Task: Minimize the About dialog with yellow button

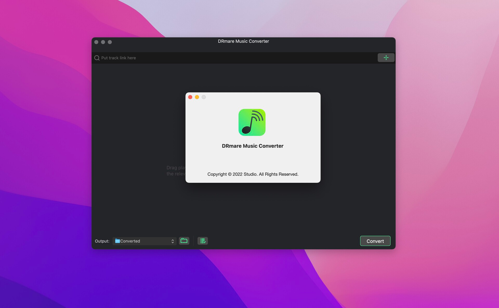Action: pos(197,97)
